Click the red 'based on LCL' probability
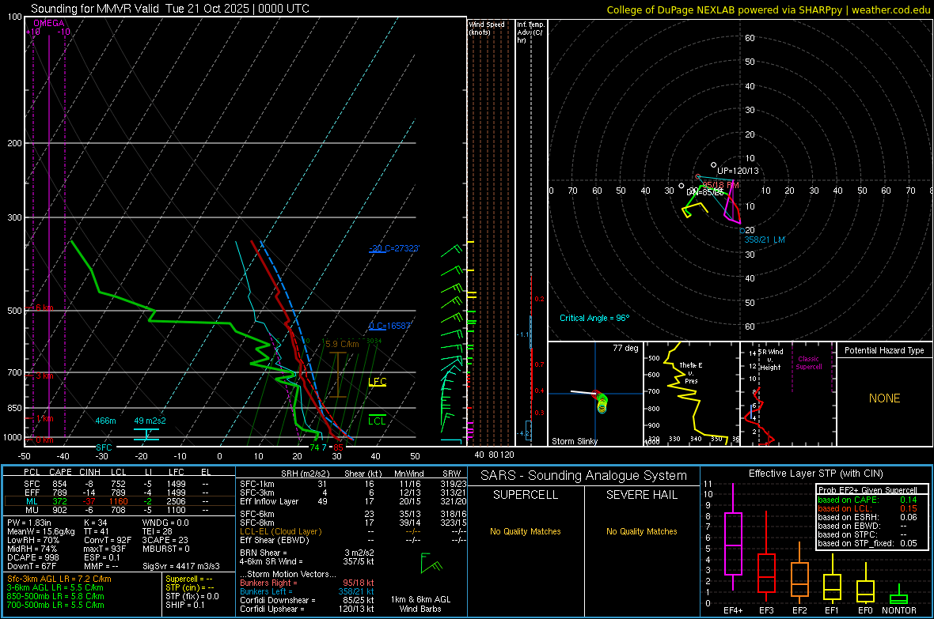Image resolution: width=934 pixels, height=619 pixels. click(868, 508)
